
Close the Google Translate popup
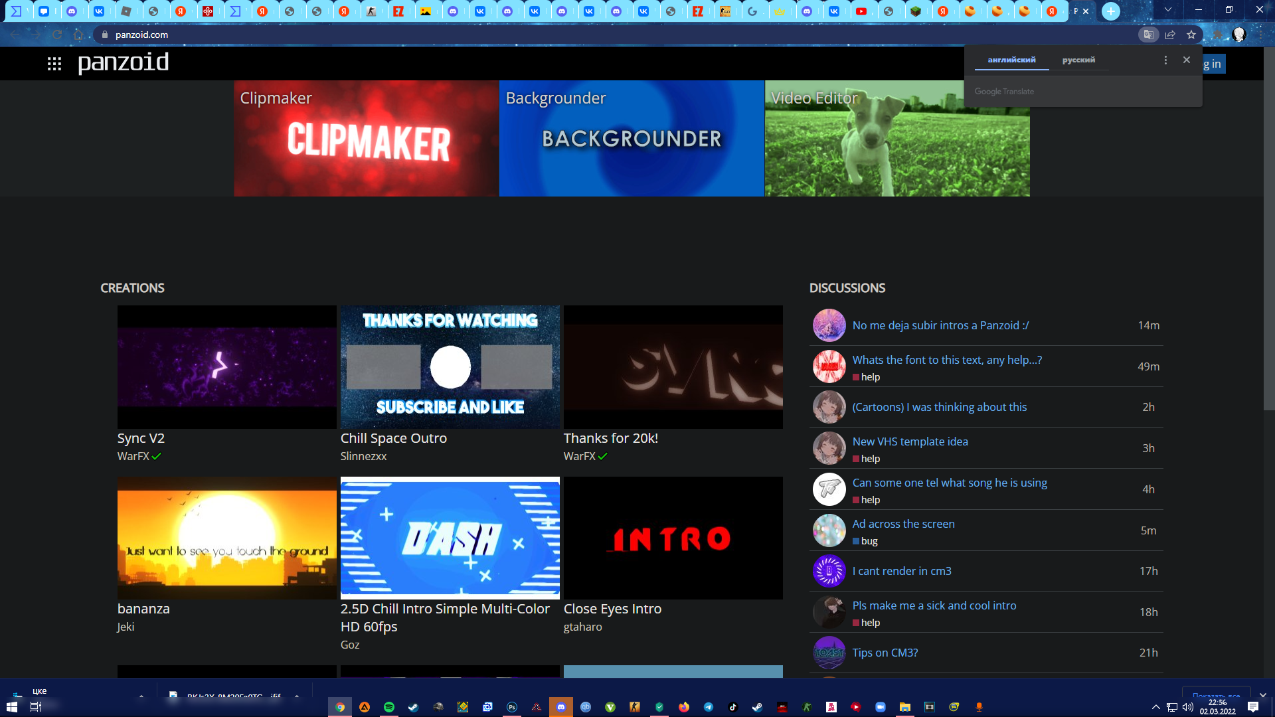[x=1187, y=60]
